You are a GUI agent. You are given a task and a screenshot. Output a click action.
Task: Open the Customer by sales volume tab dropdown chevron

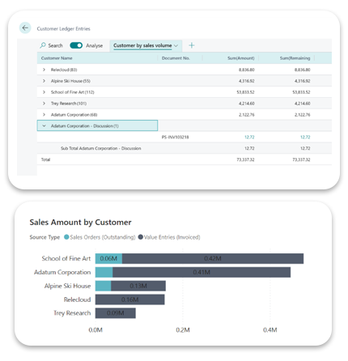[176, 45]
